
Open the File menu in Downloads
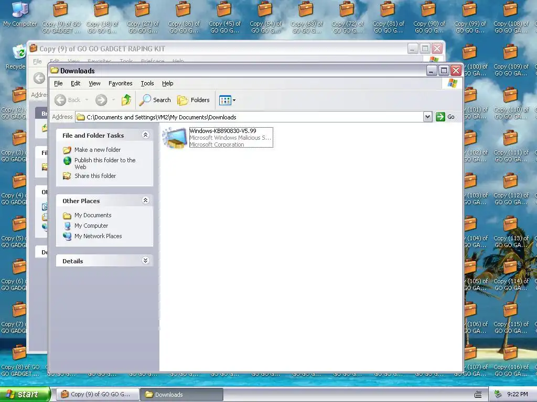58,83
